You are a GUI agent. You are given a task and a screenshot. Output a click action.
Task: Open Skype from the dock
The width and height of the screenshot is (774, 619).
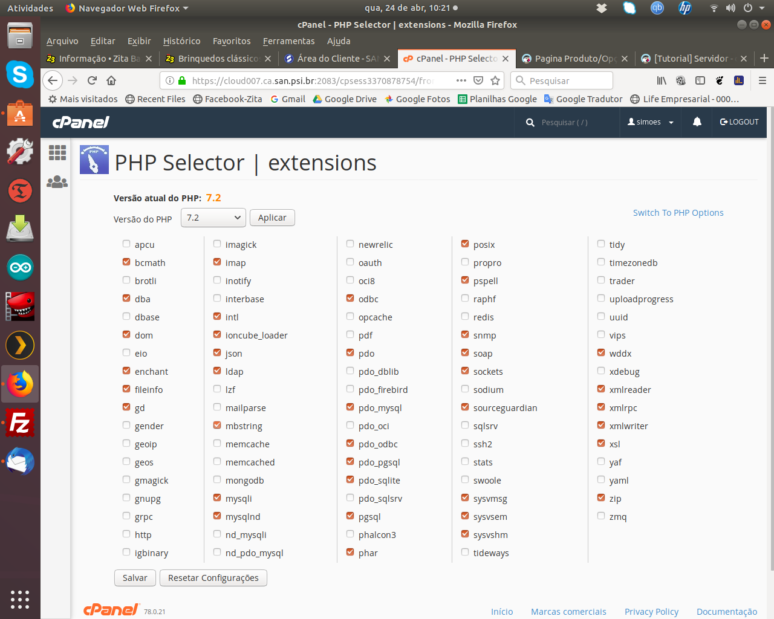coord(20,74)
